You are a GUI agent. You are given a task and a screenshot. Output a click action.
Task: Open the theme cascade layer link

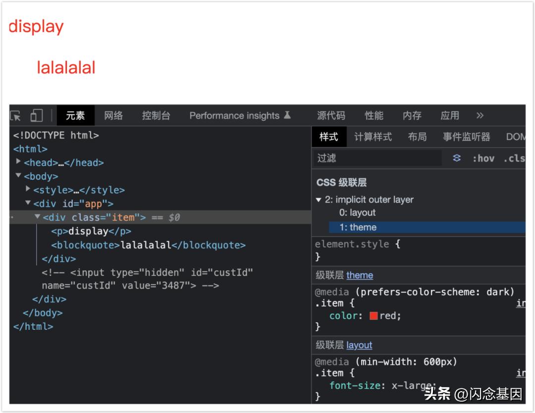[360, 275]
